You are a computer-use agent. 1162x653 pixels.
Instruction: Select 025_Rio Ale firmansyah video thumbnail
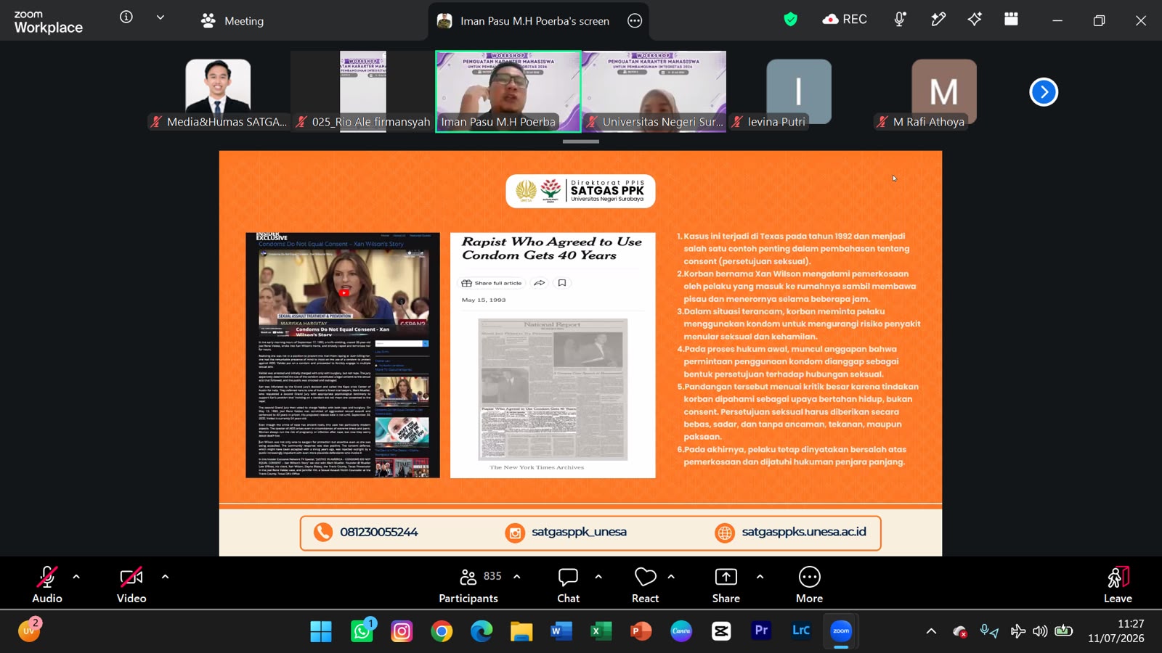click(x=363, y=91)
